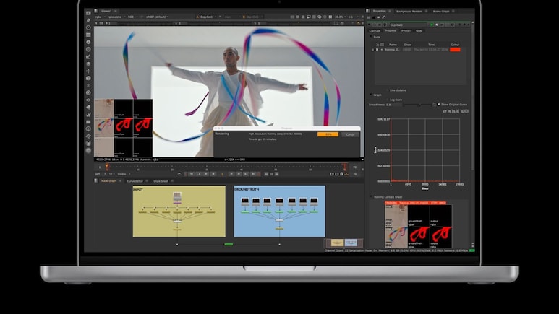Click the viewer pane menu icon

pos(96,11)
